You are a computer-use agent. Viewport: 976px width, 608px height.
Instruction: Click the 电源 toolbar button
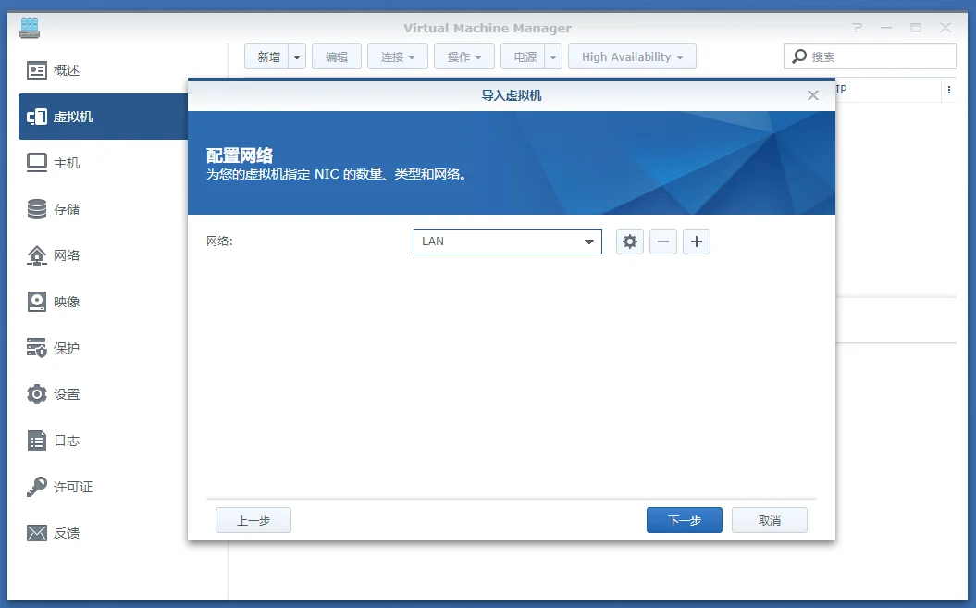(x=523, y=56)
